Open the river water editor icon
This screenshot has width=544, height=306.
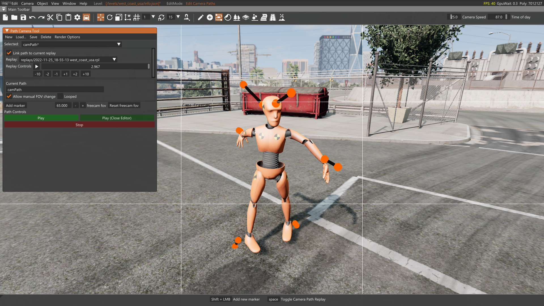264,17
